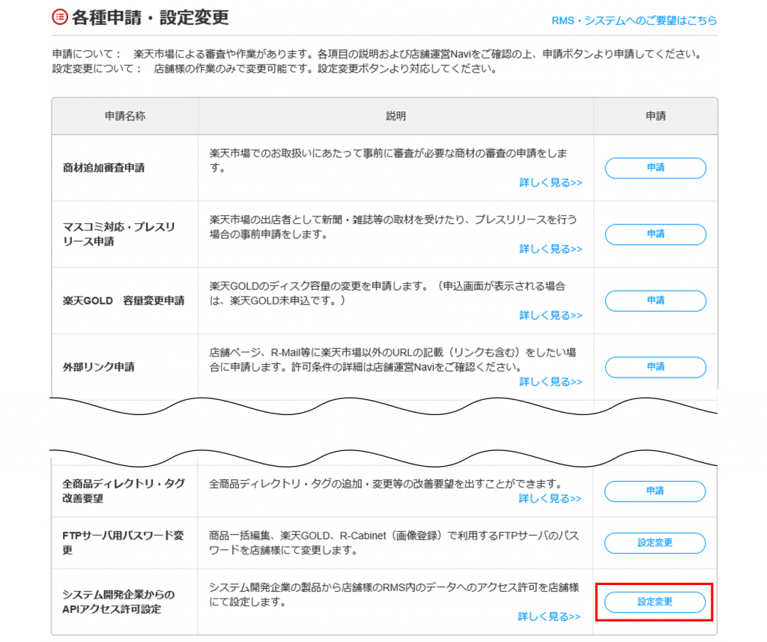Click description text starting 商品一括編集、楽天GOLD
Screen dimensions: 767x642
(x=394, y=543)
